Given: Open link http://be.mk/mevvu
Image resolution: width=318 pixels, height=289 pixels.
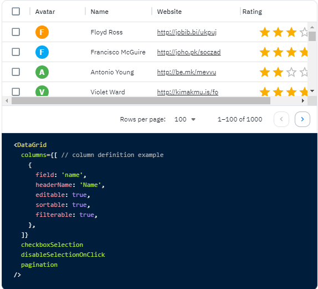Looking at the screenshot, I should coord(186,72).
